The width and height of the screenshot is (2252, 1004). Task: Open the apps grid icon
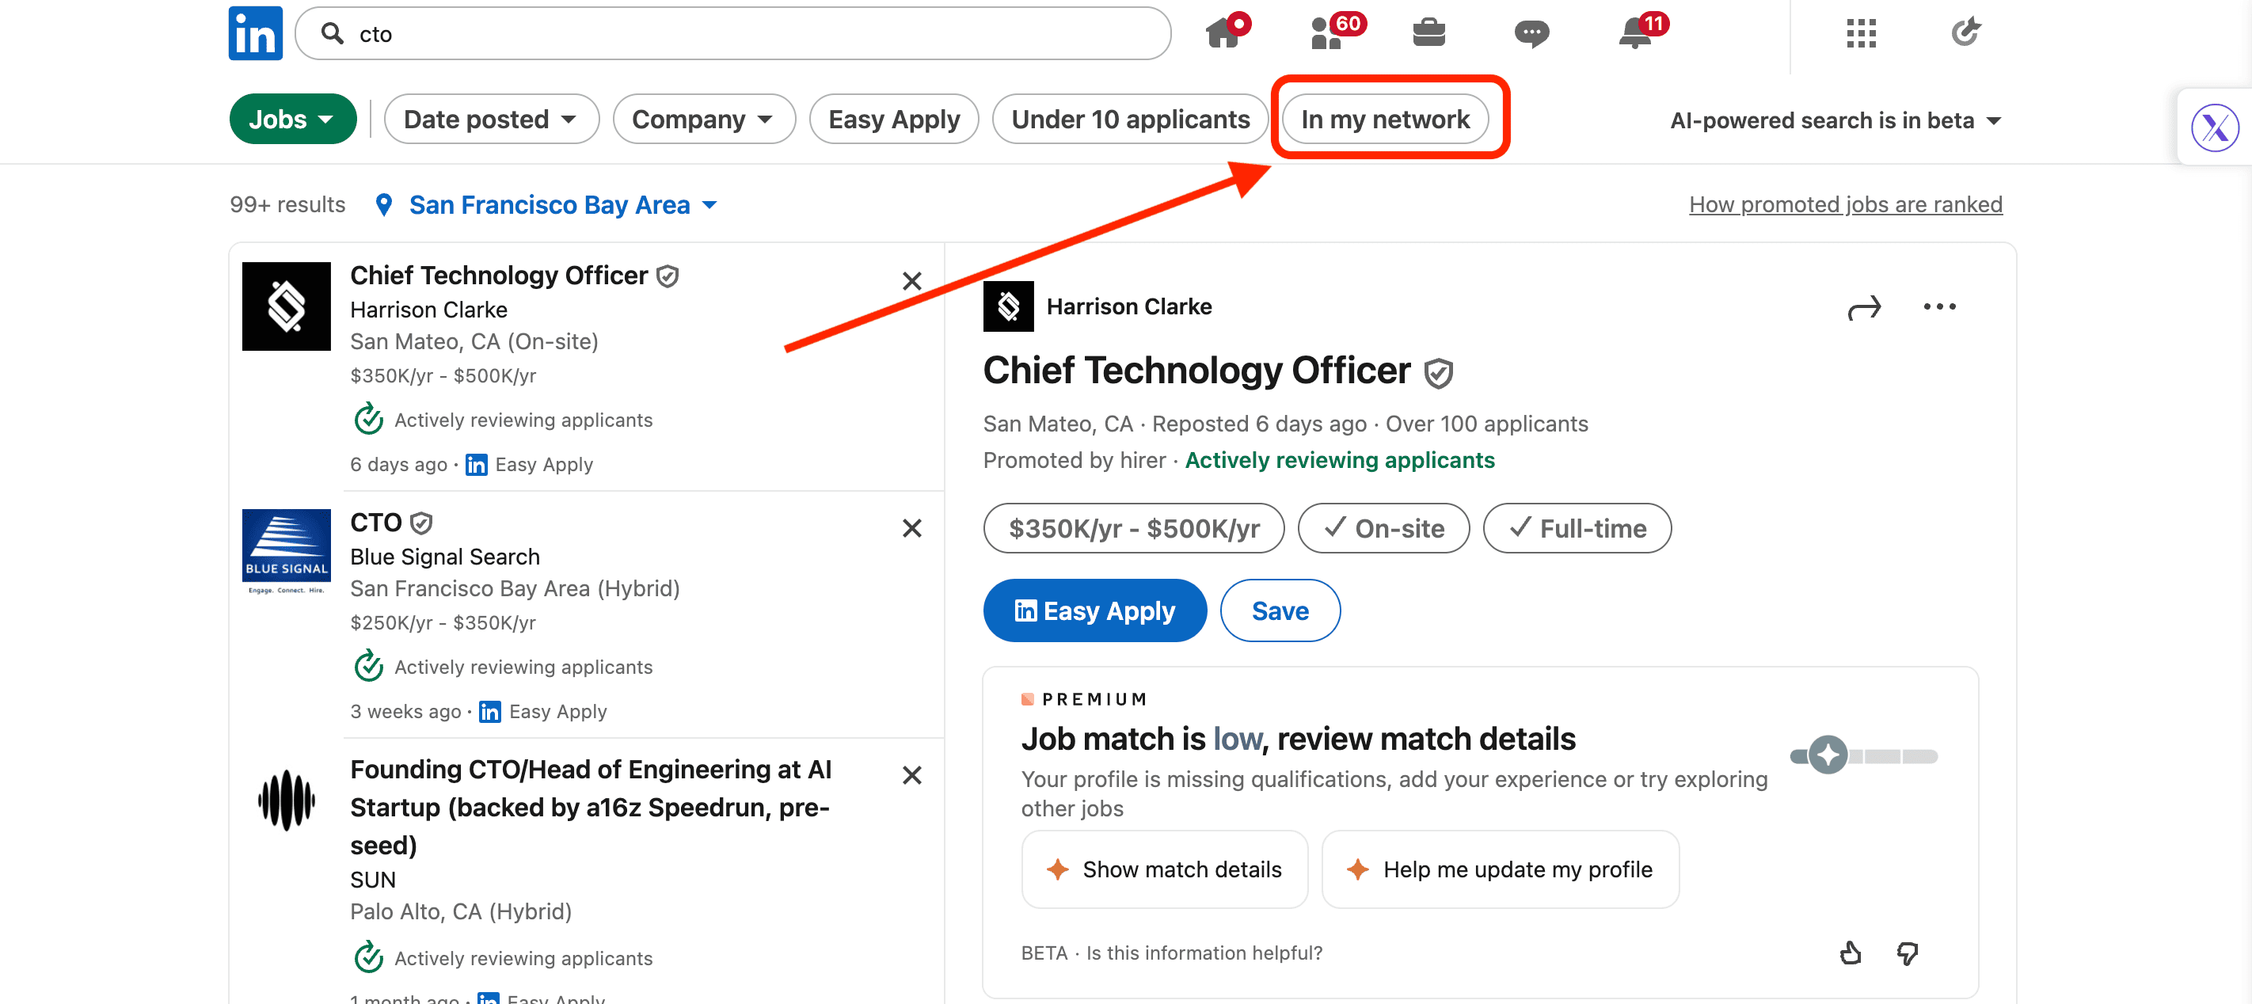click(x=1861, y=33)
